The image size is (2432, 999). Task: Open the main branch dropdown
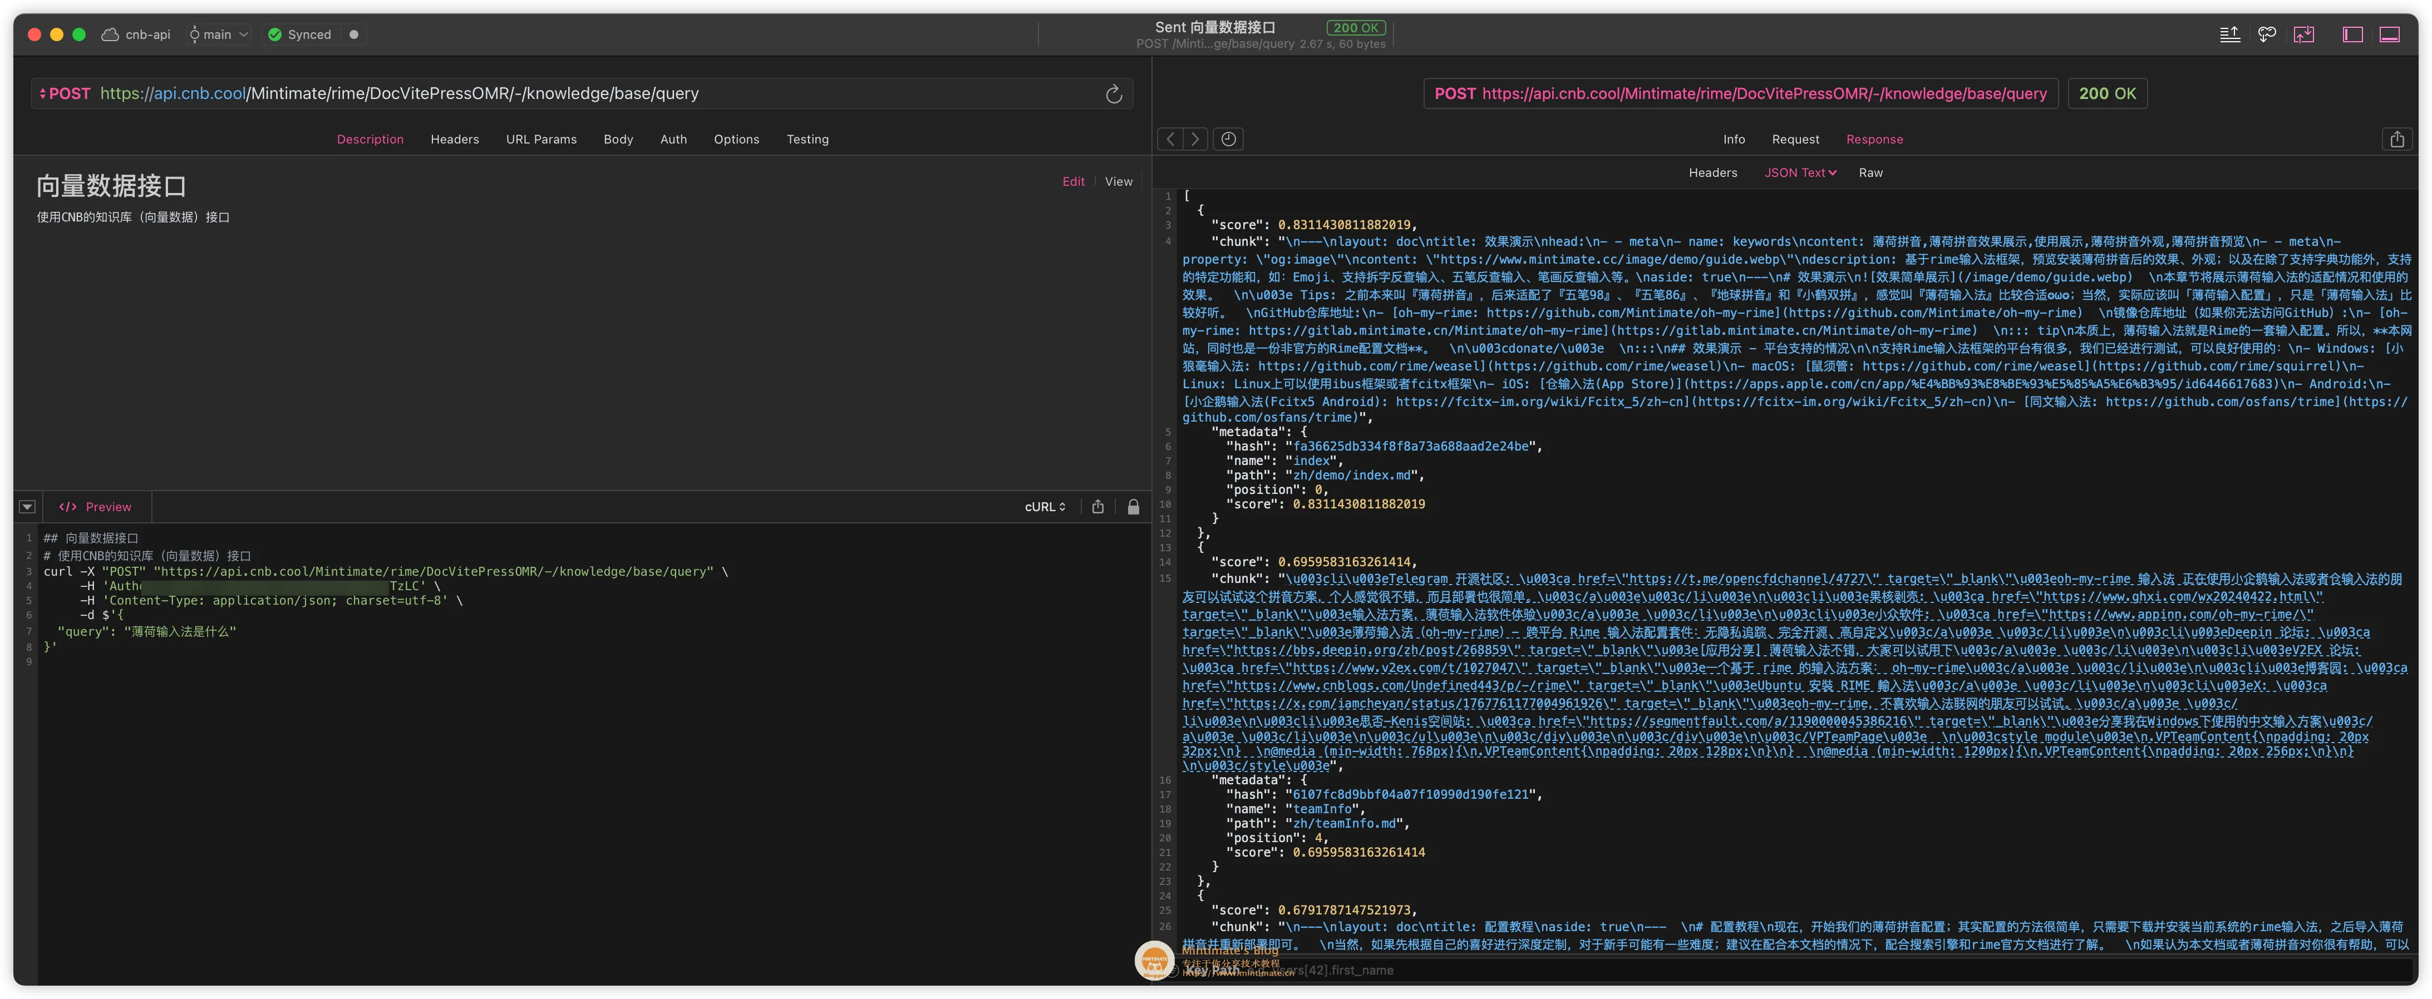point(218,35)
